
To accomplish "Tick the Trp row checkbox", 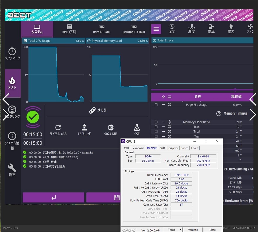I will click(156, 136).
